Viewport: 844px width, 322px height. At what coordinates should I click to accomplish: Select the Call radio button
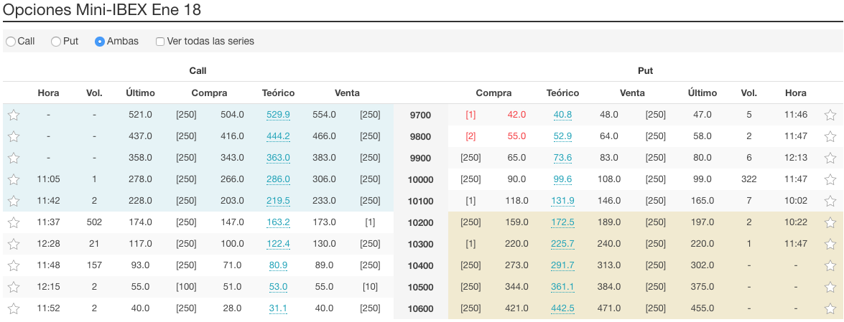coord(11,42)
